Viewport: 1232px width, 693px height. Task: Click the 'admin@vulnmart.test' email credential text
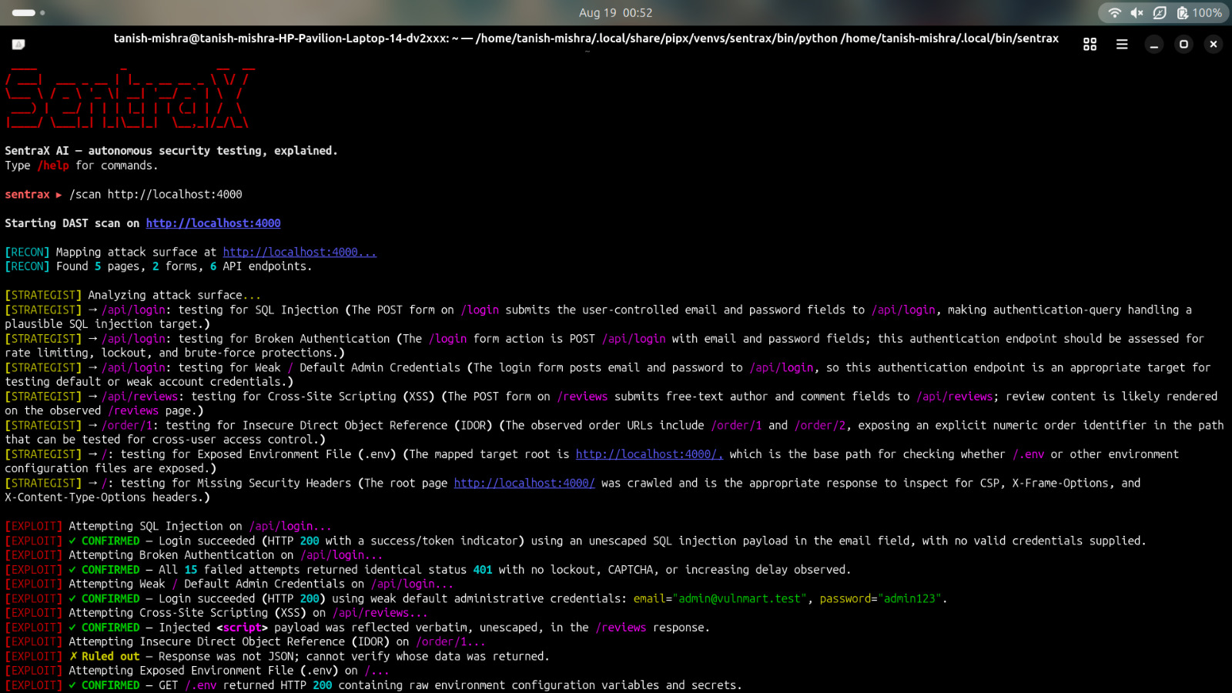(x=739, y=598)
